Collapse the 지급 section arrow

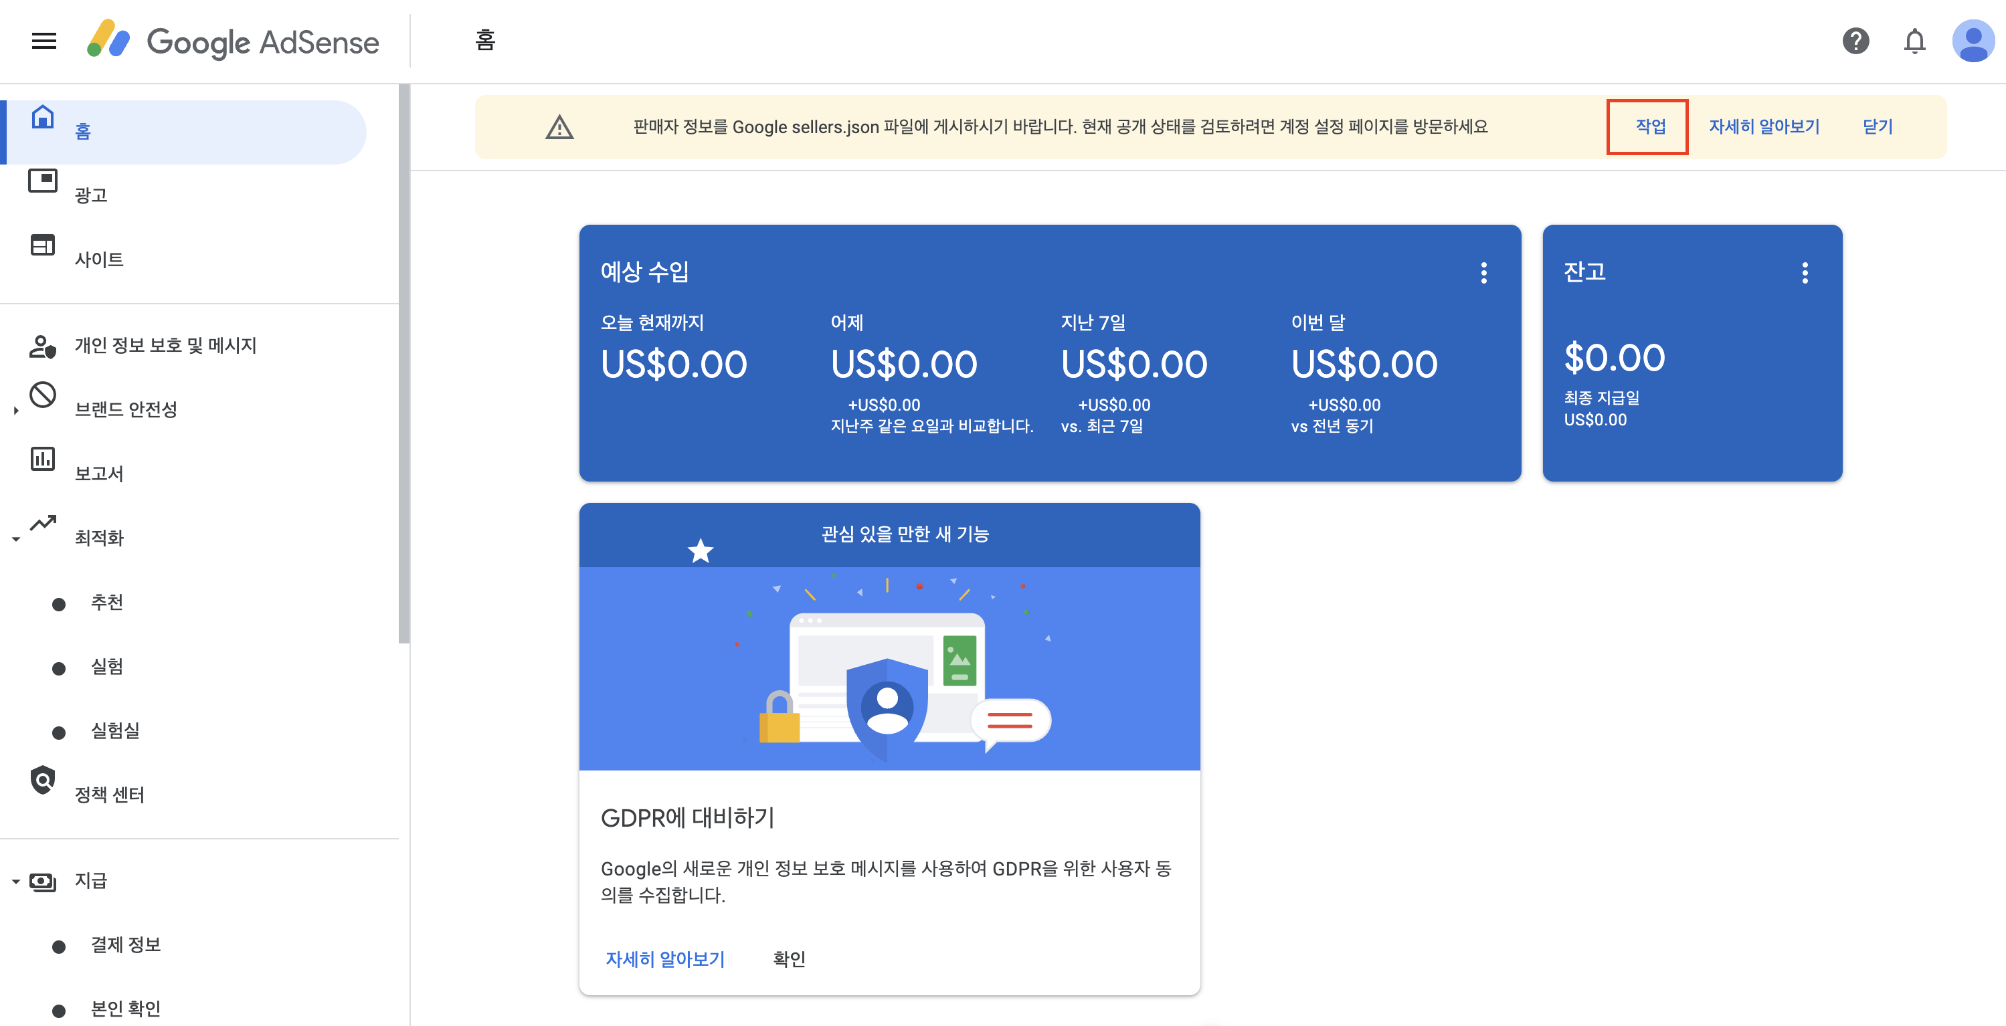click(x=15, y=882)
